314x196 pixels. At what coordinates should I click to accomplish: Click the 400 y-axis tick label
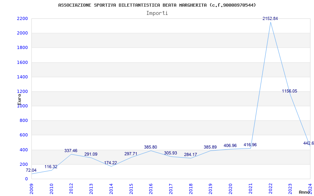pos(24,150)
